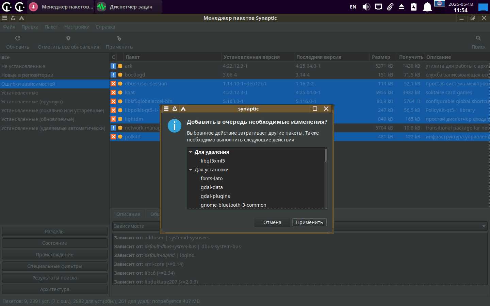Toggle the status box of the ark package
The image size is (490, 306).
tap(113, 66)
